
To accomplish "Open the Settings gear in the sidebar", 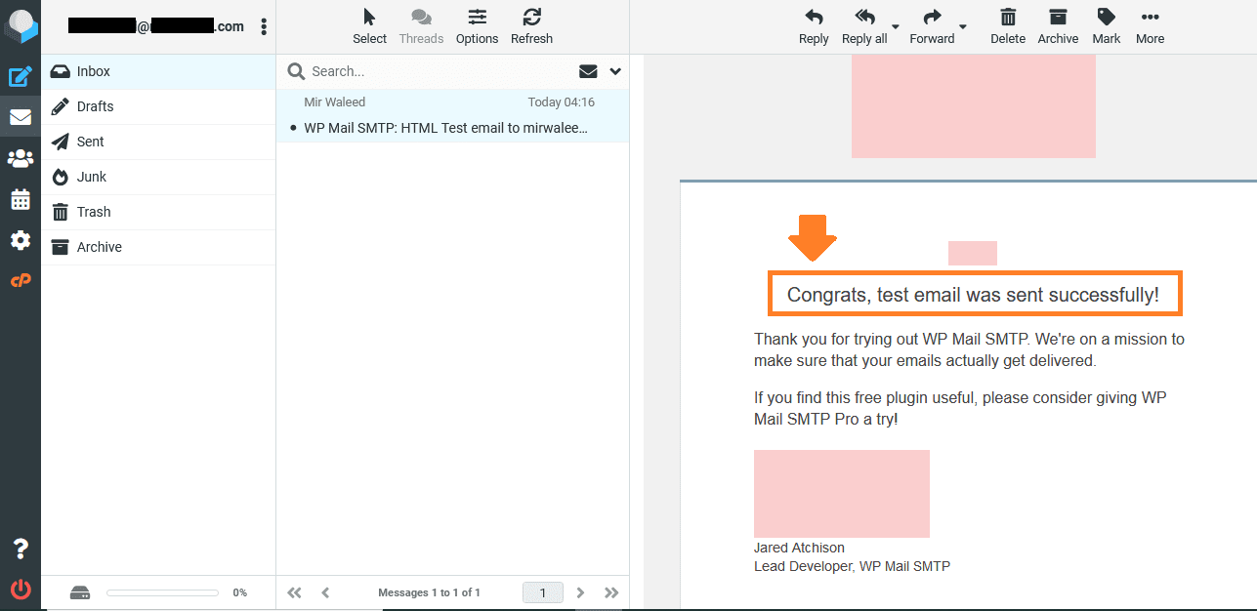I will [21, 240].
